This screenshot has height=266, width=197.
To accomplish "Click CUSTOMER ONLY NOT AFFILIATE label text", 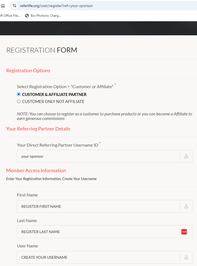I will click(x=53, y=101).
